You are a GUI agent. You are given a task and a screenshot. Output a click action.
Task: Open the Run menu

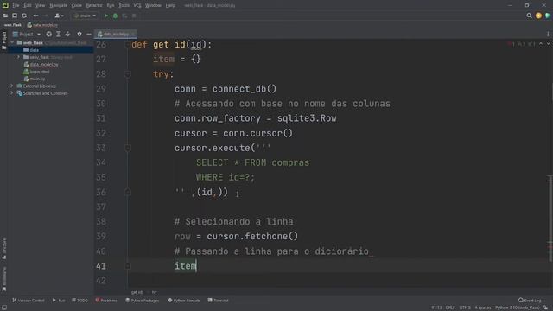point(111,5)
